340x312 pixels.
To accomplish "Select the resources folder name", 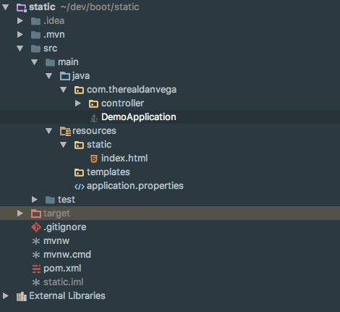I will tap(94, 131).
